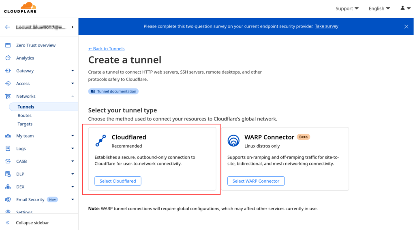Select Routes in the Networks submenu
Viewport: 415px width, 230px height.
click(x=24, y=115)
